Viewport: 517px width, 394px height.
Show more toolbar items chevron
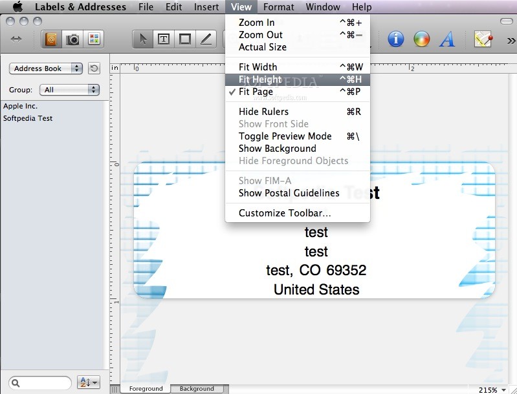pyautogui.click(x=511, y=41)
